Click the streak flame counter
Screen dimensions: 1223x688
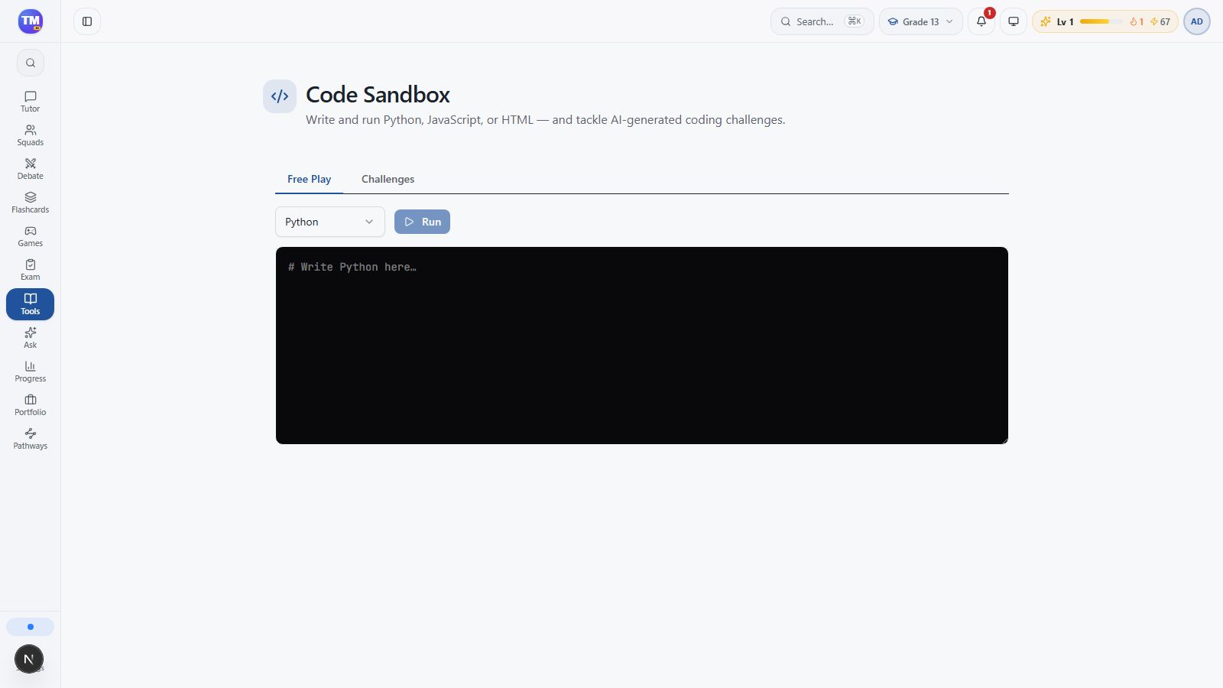(x=1137, y=21)
